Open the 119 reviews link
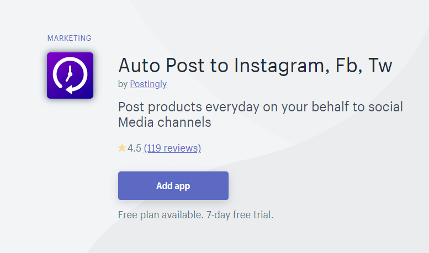Viewport: 429px width, 253px height. [172, 148]
